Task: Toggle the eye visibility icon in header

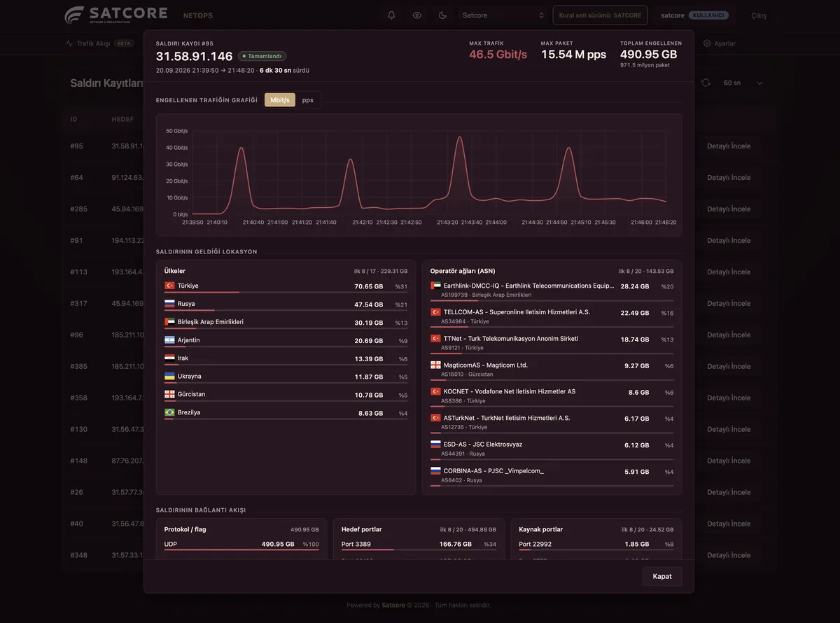Action: tap(417, 15)
